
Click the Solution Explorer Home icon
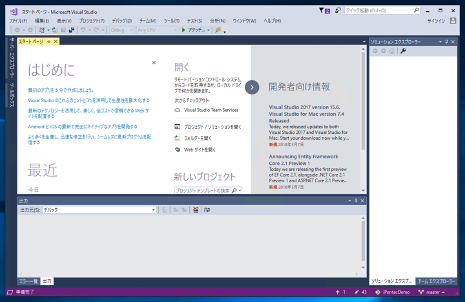[x=392, y=51]
